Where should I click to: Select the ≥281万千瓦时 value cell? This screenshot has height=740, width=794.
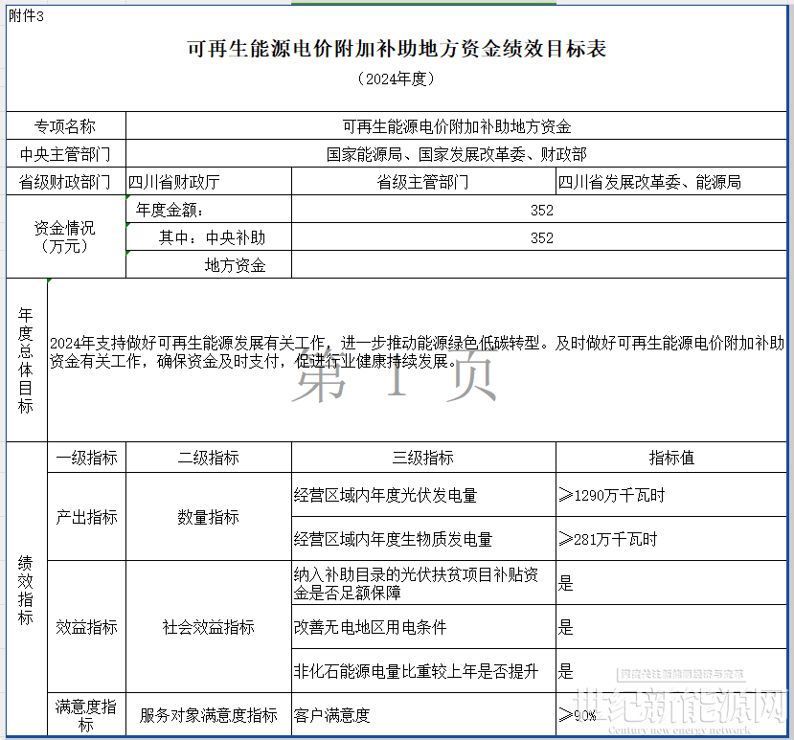tap(671, 539)
